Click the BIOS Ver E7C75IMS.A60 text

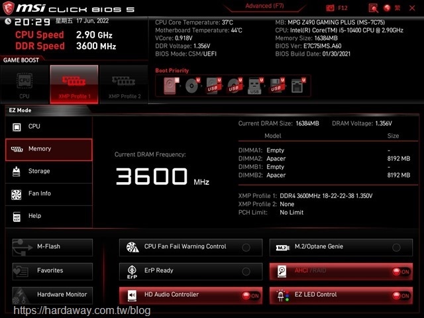(x=308, y=46)
